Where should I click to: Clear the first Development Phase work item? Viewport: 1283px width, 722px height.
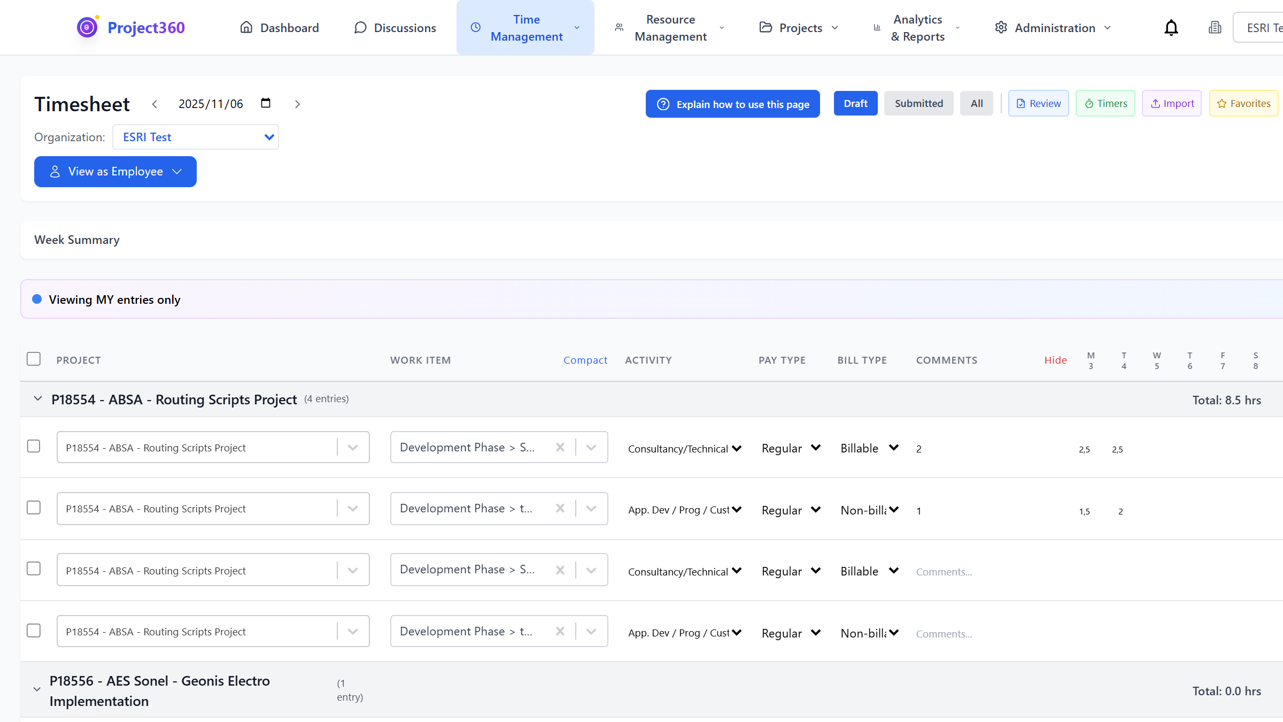click(560, 447)
